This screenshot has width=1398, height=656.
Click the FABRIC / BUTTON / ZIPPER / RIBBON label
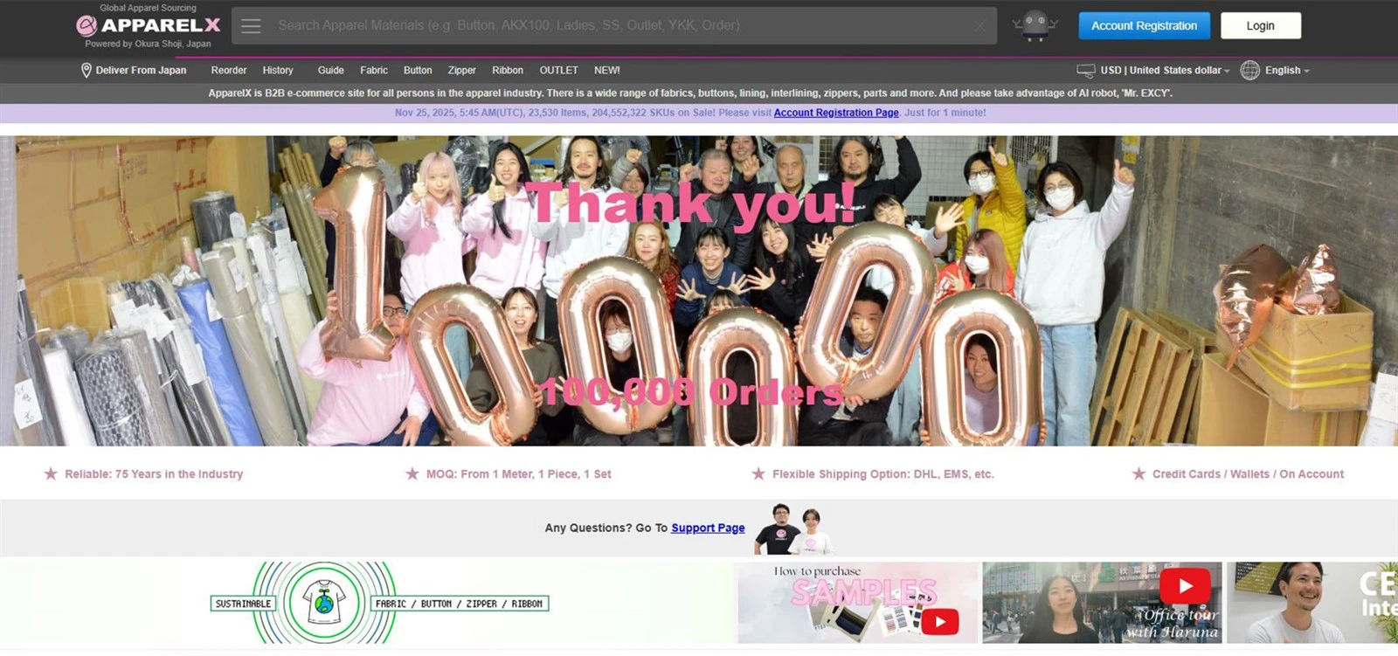[x=459, y=604]
